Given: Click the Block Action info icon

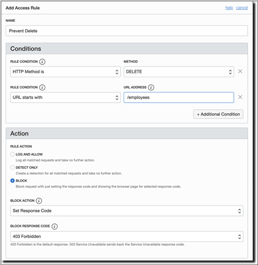Looking at the screenshot, I should click(39, 201).
